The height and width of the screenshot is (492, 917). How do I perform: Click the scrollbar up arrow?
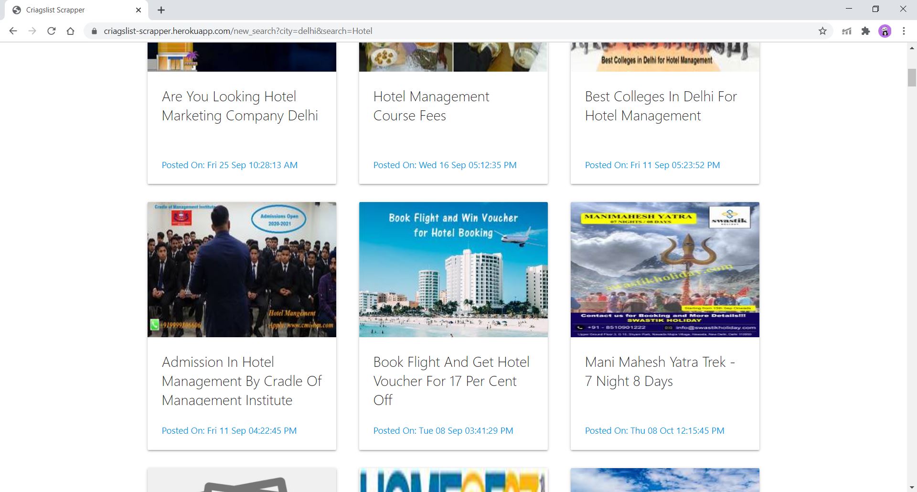[x=912, y=48]
